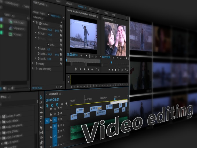Toggle Rotation animation stopwatch
This screenshot has width=197, height=148.
click(39, 48)
